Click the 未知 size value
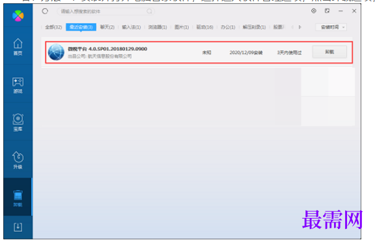 206,52
